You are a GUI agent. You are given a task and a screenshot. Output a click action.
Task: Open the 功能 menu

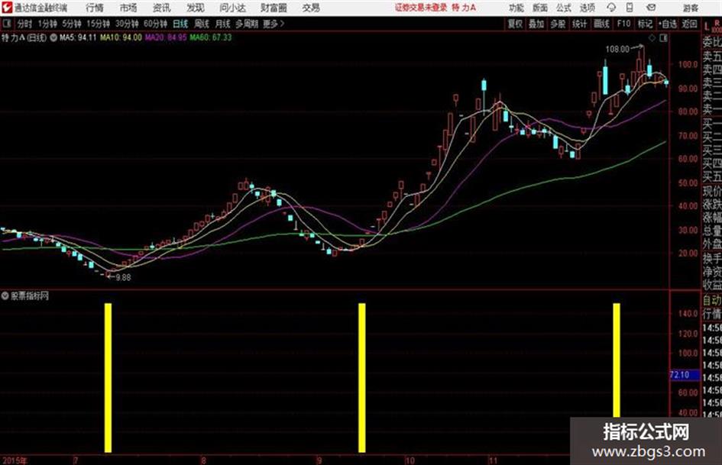516,8
